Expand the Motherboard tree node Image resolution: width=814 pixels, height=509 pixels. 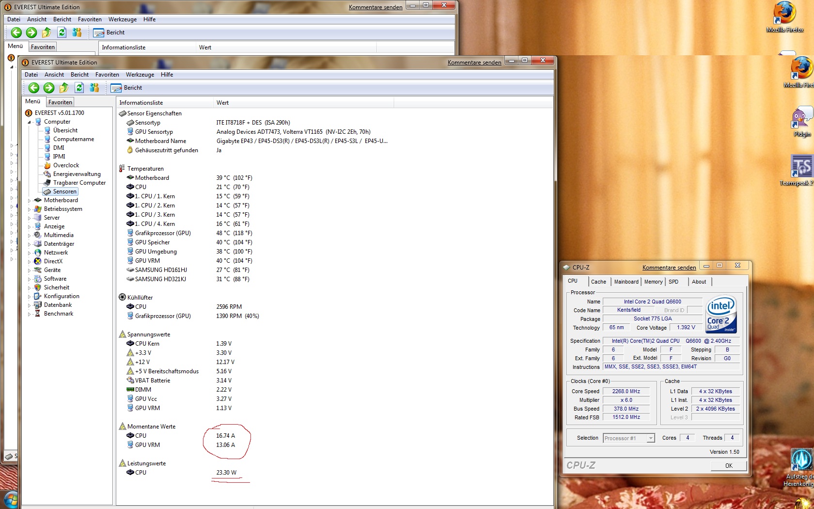(29, 201)
